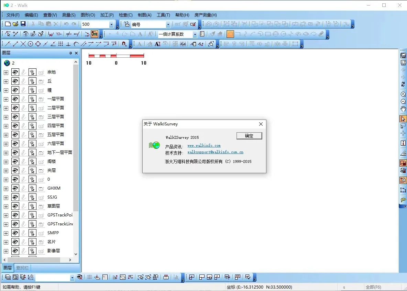Select the arrow pointer tool in right sidebar

coord(403,119)
